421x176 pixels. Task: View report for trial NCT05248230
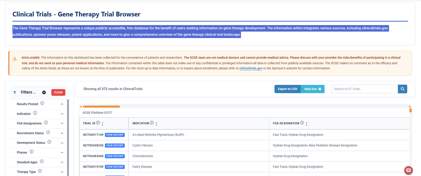(115, 145)
